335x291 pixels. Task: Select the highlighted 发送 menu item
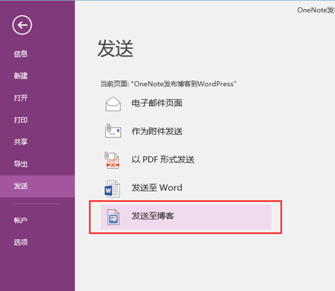coord(37,186)
